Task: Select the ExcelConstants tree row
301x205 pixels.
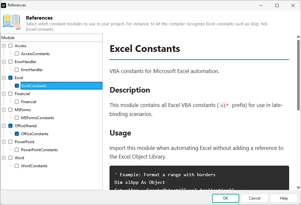Action: (61, 86)
